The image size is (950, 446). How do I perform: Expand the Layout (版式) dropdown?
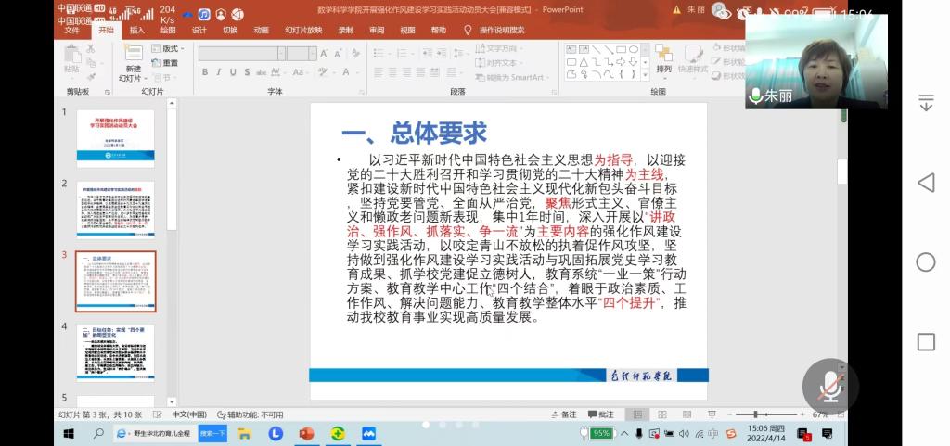pos(171,48)
